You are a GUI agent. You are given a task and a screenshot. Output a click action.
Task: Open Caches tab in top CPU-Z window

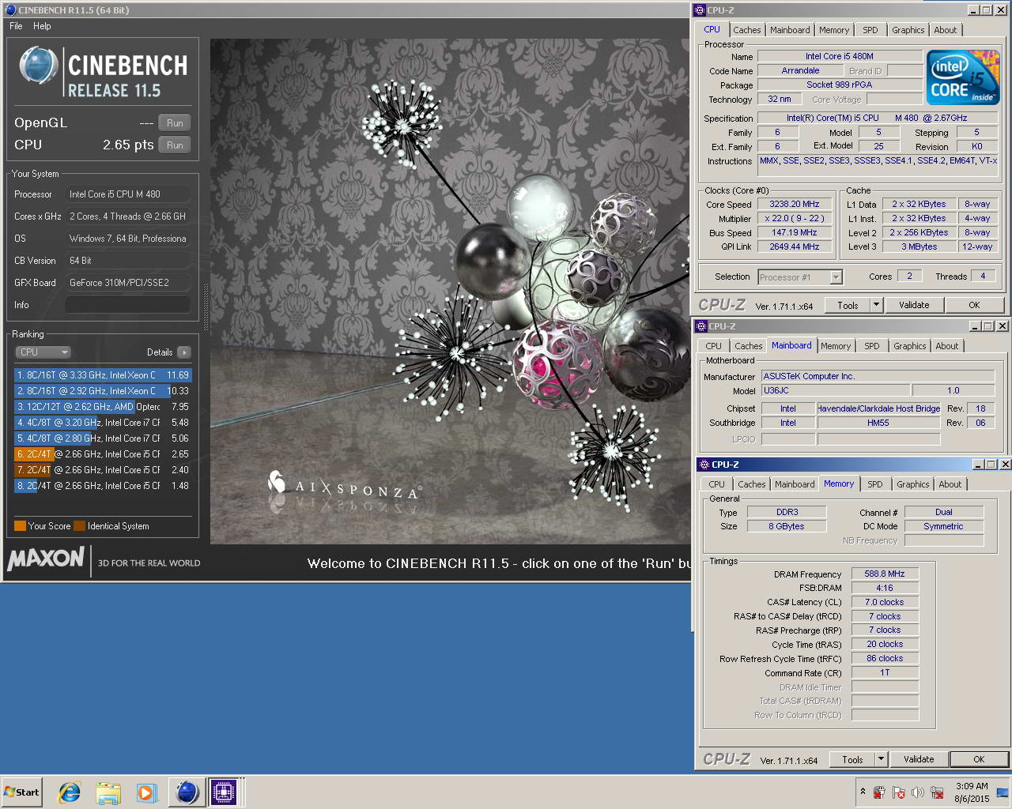click(746, 30)
